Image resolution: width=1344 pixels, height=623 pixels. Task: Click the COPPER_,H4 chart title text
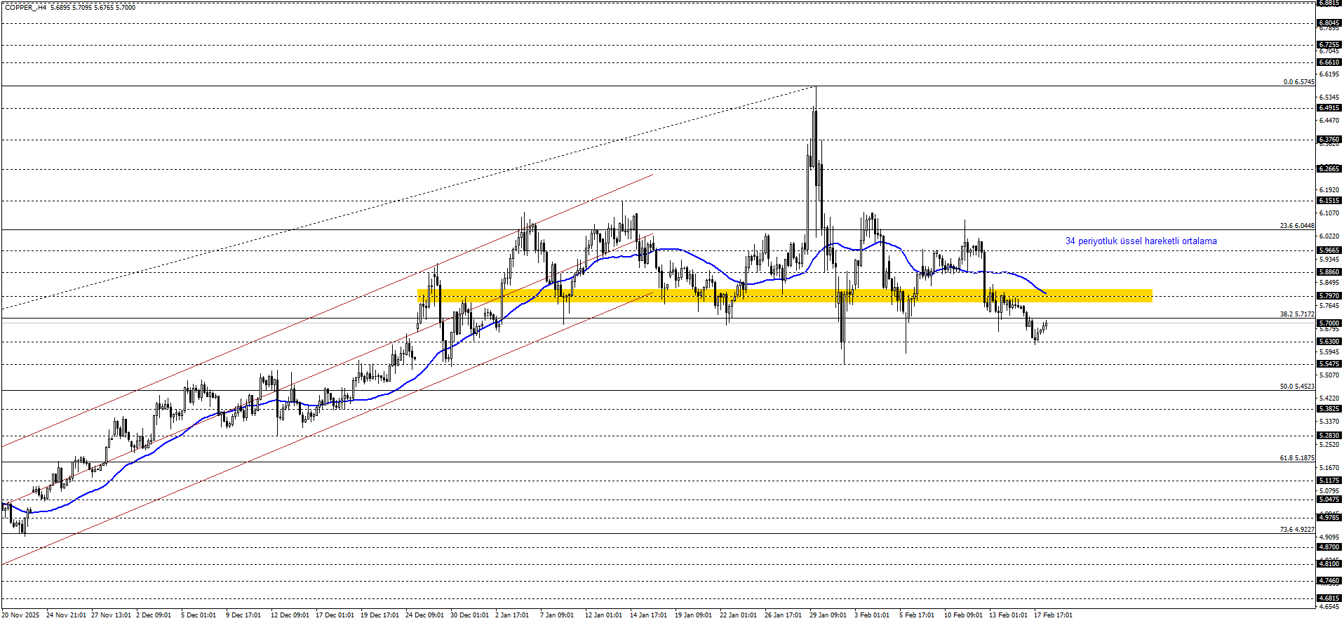[26, 7]
